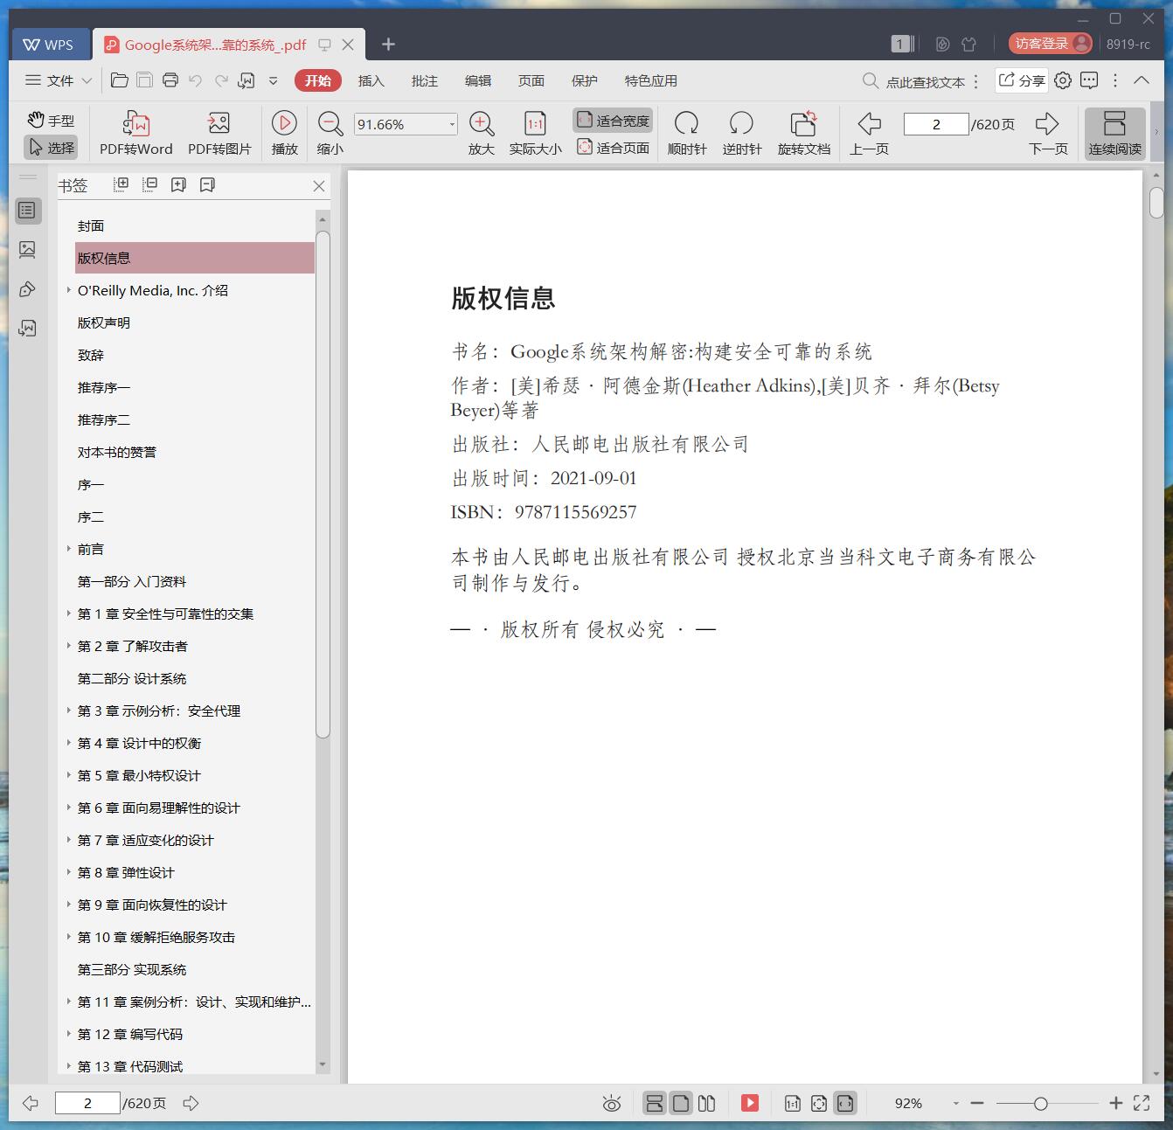Image resolution: width=1173 pixels, height=1130 pixels.
Task: Zoom in with 放大 icon
Action: pyautogui.click(x=482, y=134)
